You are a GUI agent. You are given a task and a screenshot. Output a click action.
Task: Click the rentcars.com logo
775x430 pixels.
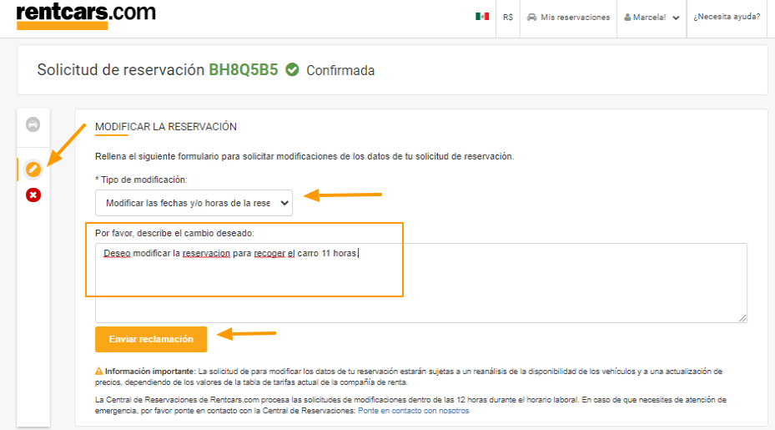(x=86, y=16)
